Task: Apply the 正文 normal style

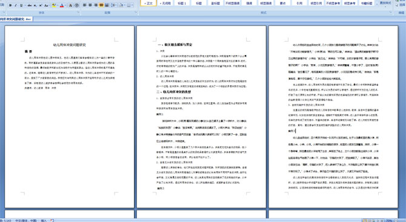Action: (x=148, y=3)
